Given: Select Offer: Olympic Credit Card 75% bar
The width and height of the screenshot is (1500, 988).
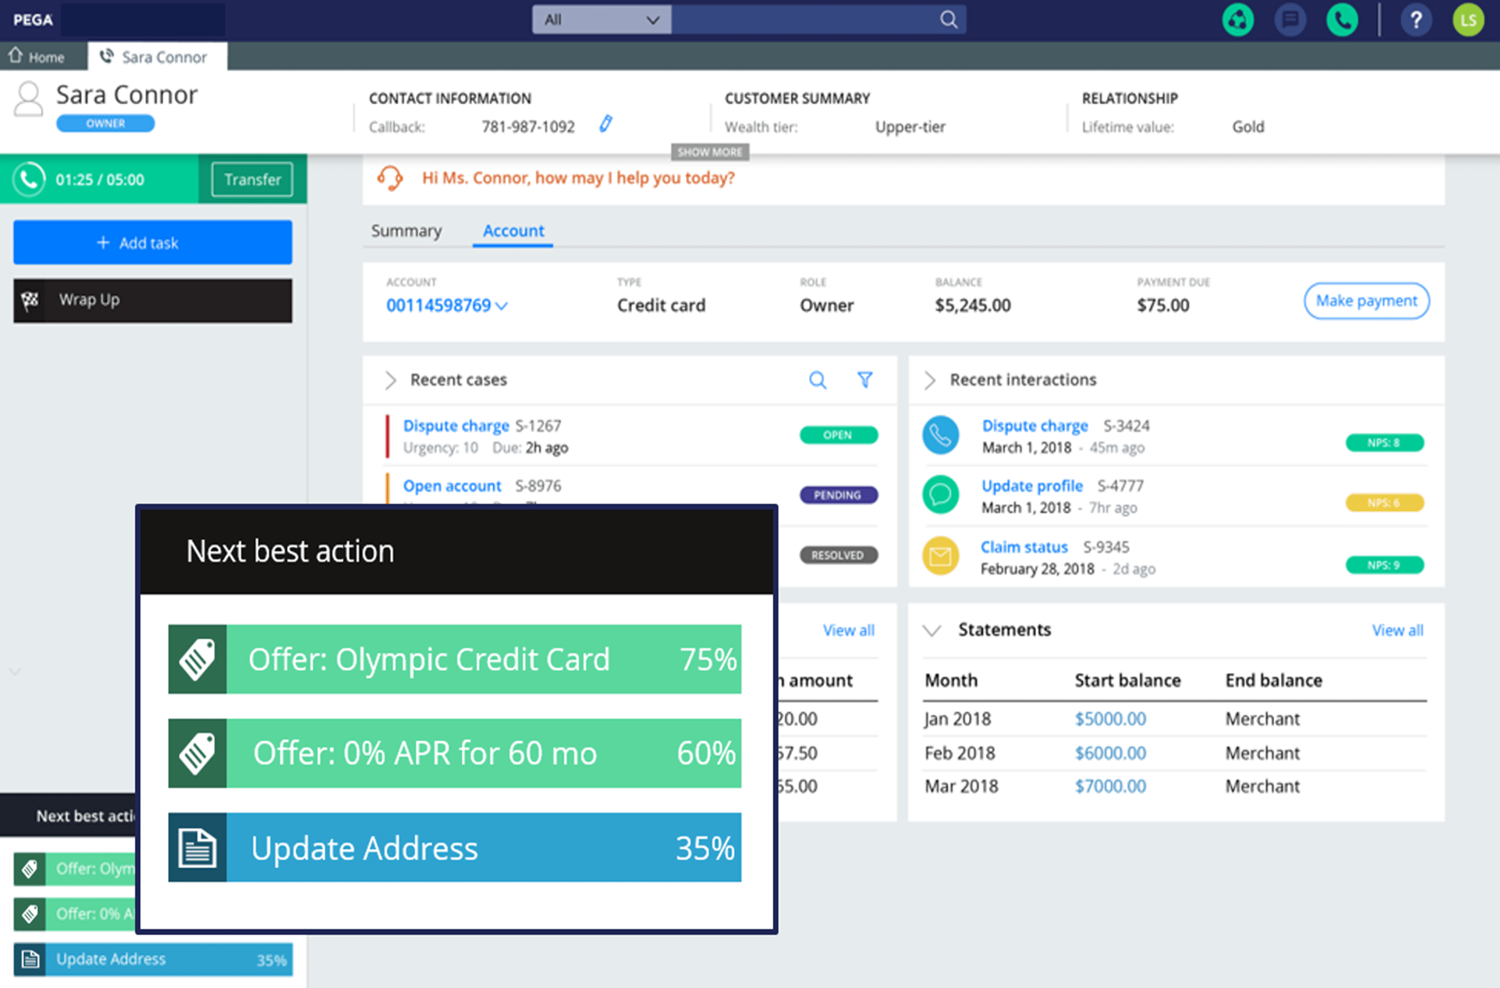Looking at the screenshot, I should [454, 659].
